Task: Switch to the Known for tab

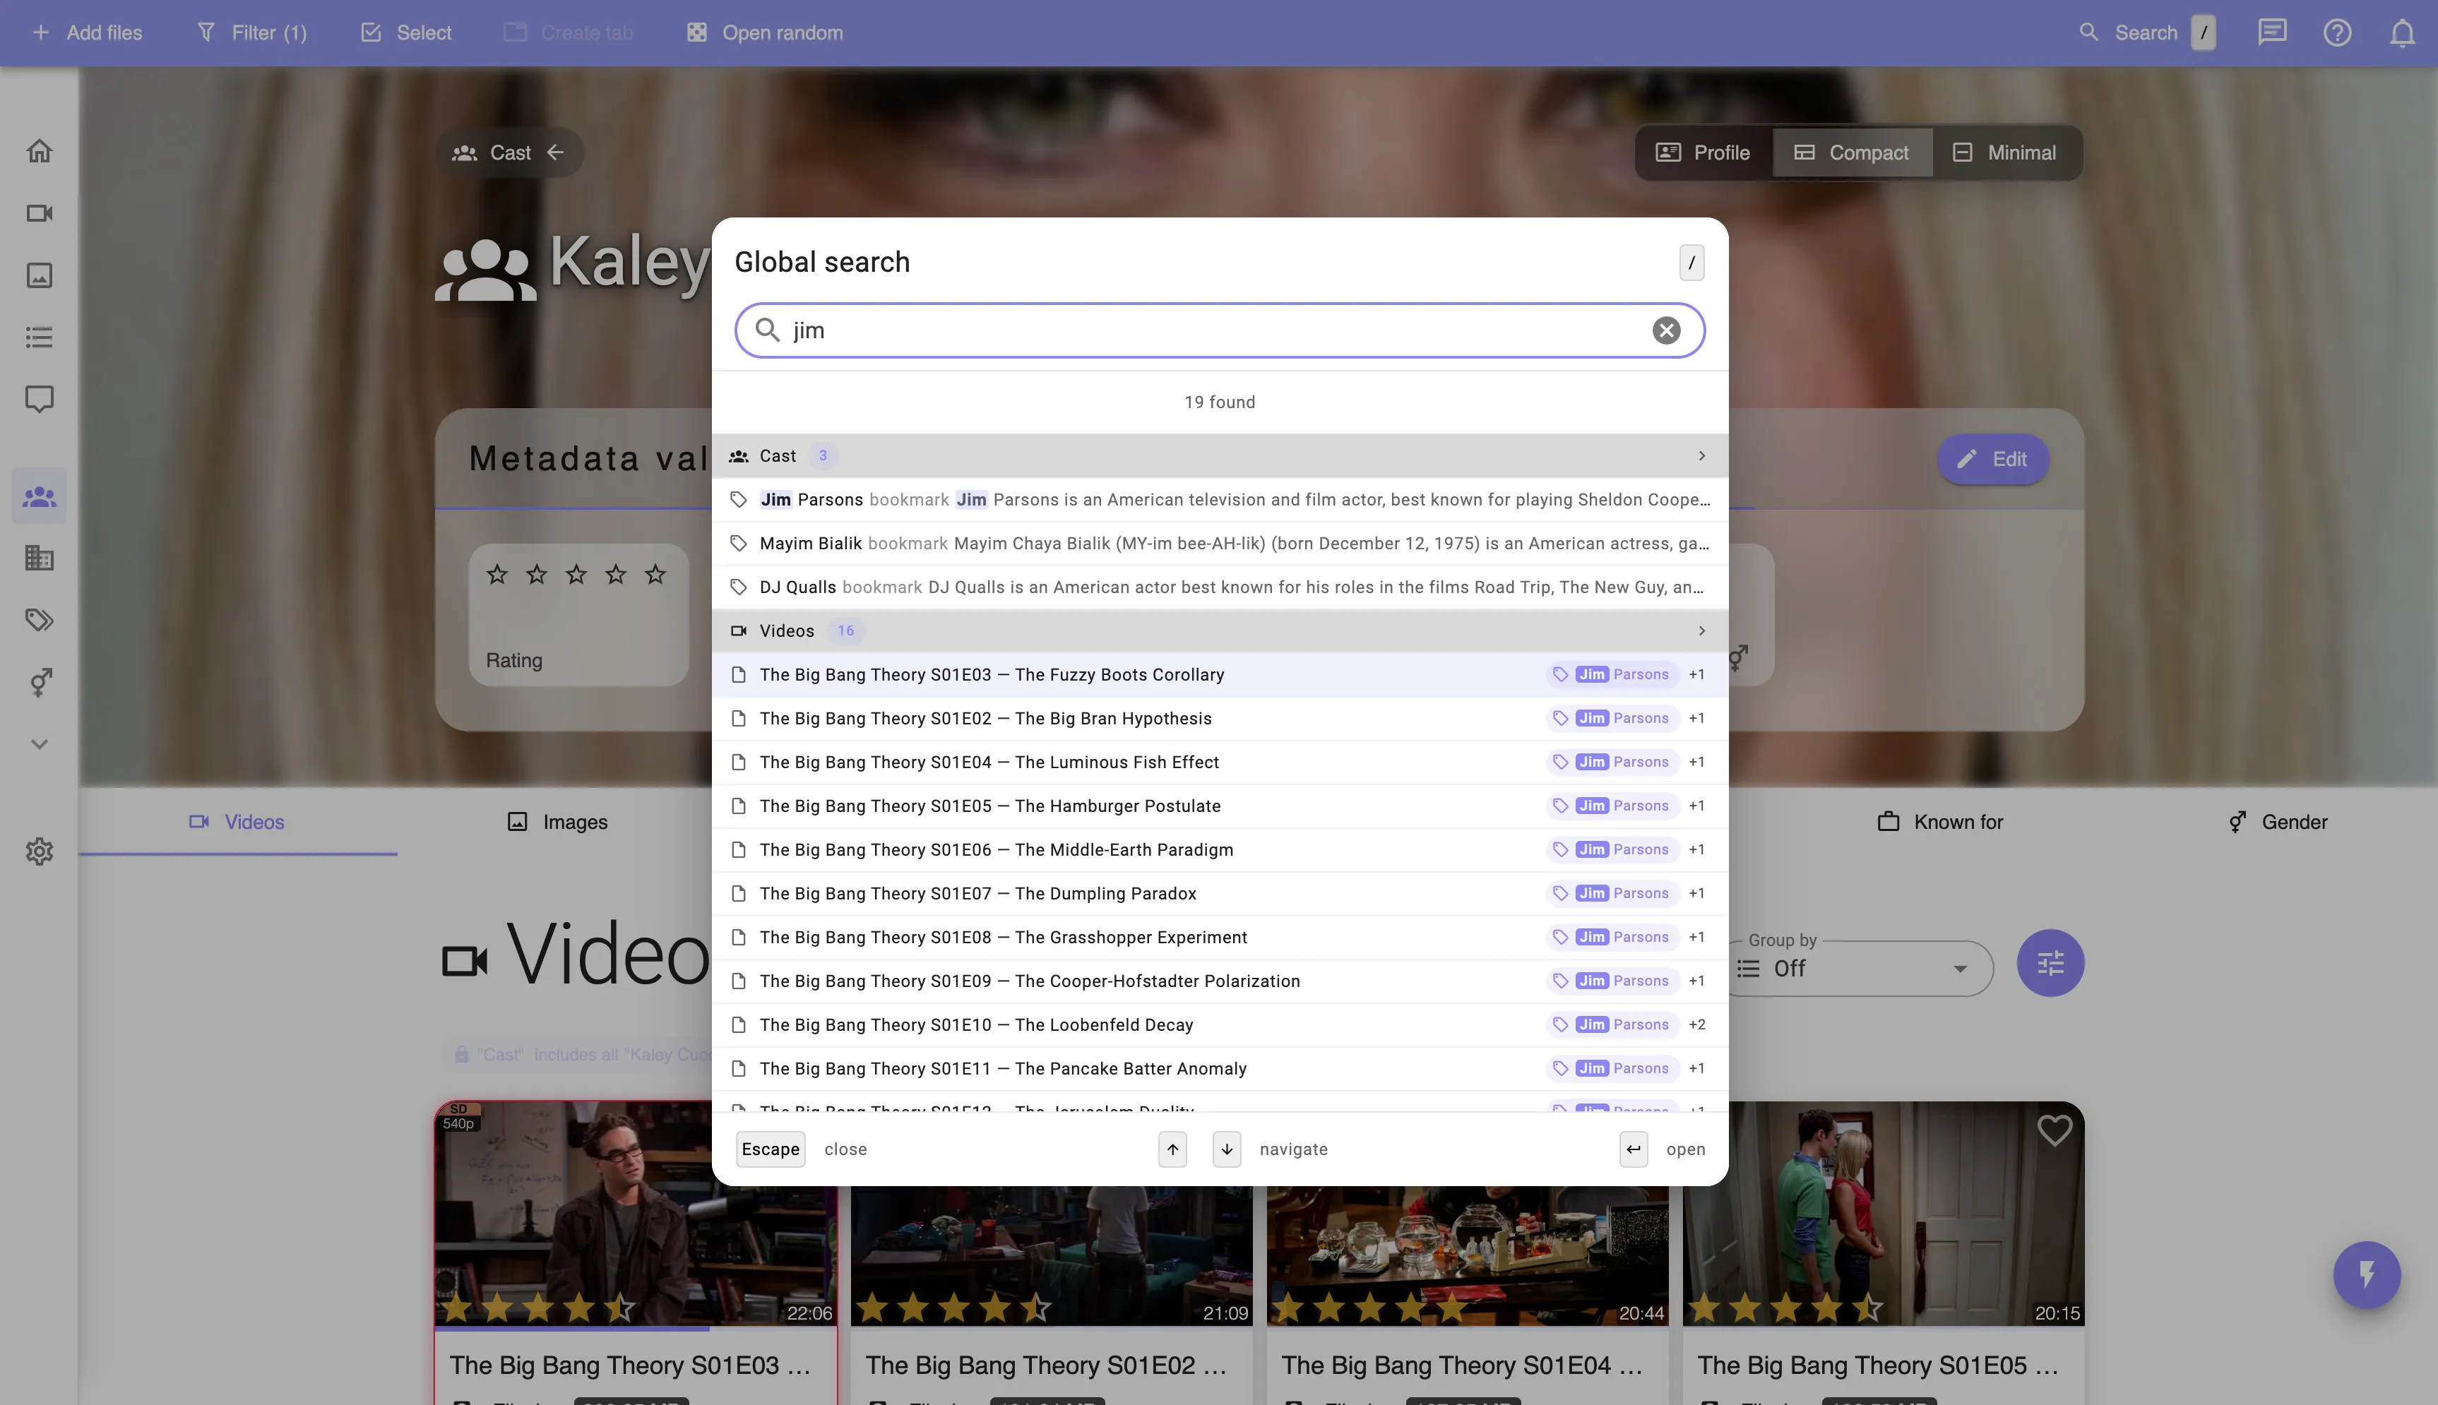Action: [x=1939, y=822]
